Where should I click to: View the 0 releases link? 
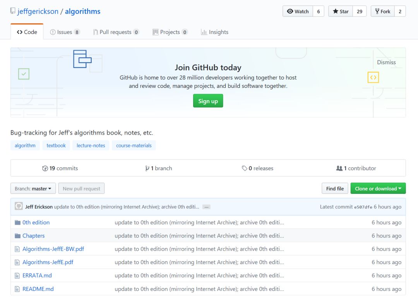click(x=257, y=168)
